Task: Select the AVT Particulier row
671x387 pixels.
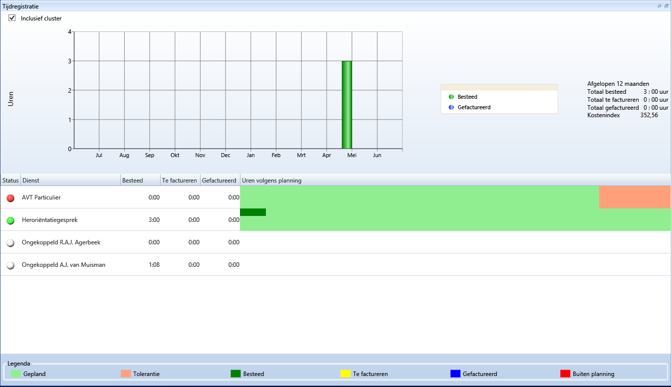Action: (335, 197)
